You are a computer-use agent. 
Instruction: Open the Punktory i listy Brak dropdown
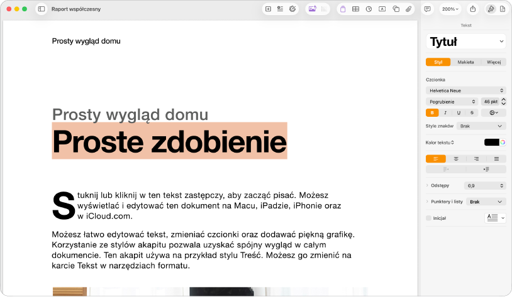(x=486, y=202)
